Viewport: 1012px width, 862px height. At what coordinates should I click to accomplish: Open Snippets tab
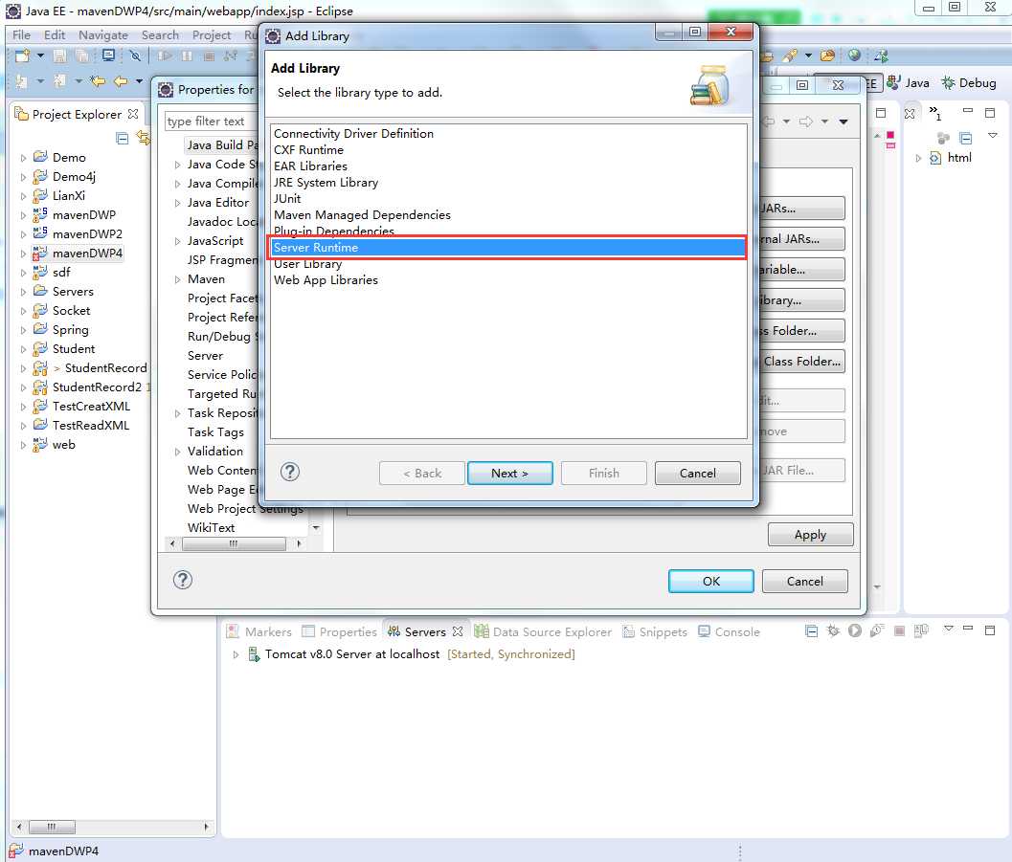pos(655,631)
